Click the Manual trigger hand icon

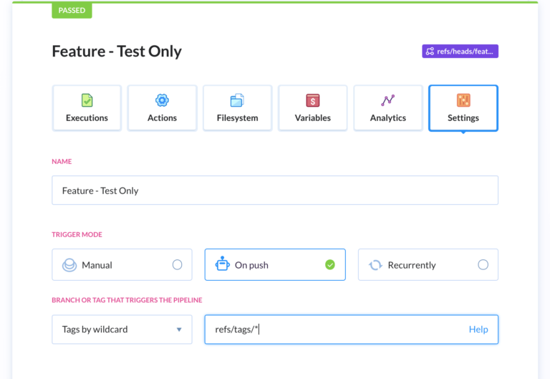69,265
